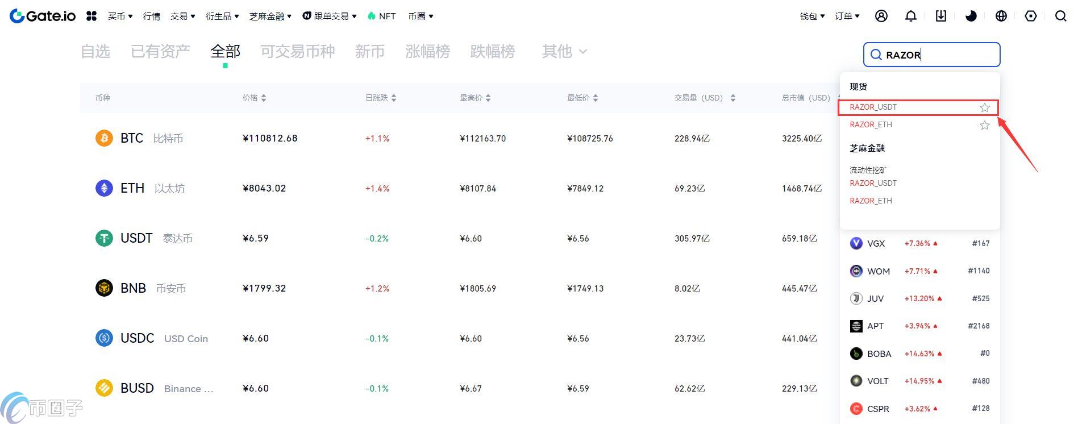Favorite RAZOR_USDT with the star icon
Screen dimensions: 1078x424
pyautogui.click(x=985, y=107)
